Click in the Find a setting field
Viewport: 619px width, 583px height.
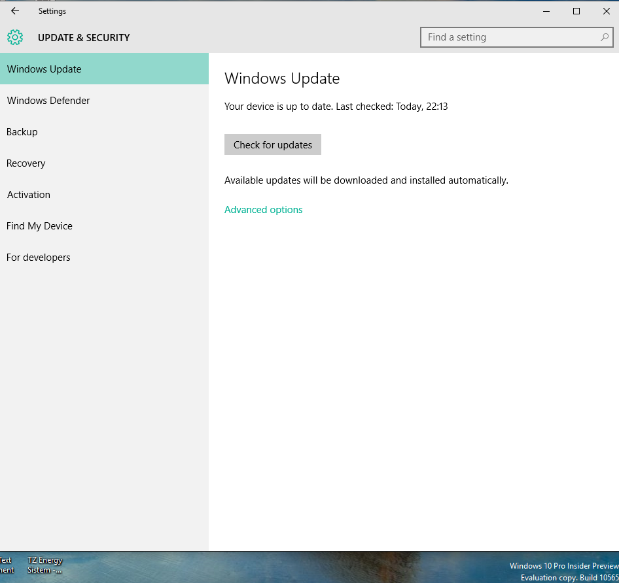pyautogui.click(x=517, y=37)
